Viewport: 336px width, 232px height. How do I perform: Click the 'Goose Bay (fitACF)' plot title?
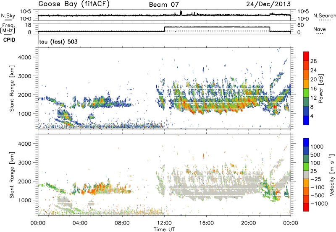click(x=74, y=4)
